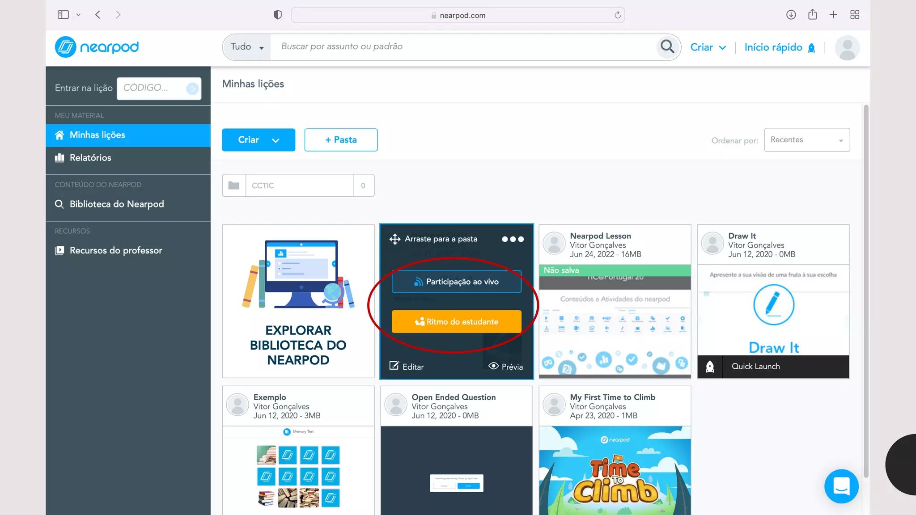Click Safari downloads icon
The height and width of the screenshot is (515, 916).
pyautogui.click(x=791, y=15)
